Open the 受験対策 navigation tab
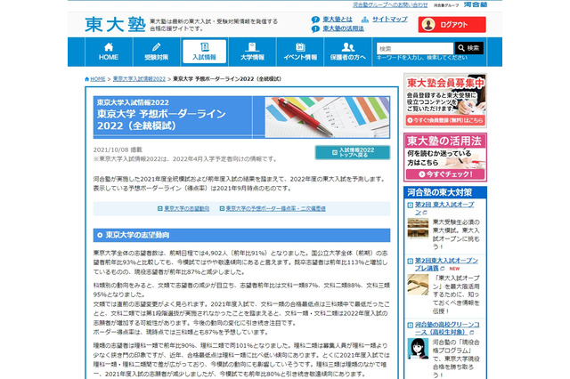This screenshot has width=570, height=379. [x=157, y=52]
